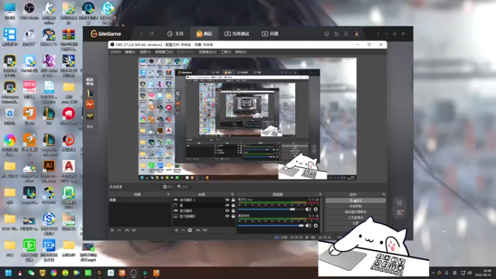Toggle lock on second source row
This screenshot has height=279, width=496.
coord(233,205)
